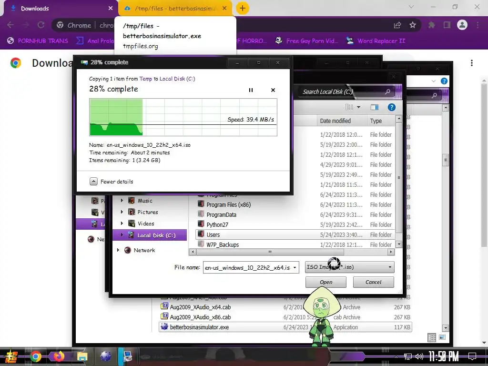Select the ProgramData folder icon
The height and width of the screenshot is (366, 488).
coord(201,214)
